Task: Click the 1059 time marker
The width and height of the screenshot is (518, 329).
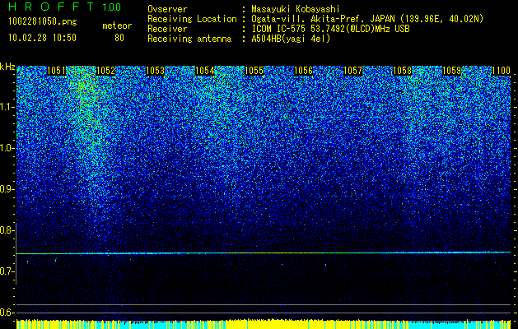Action: pos(451,71)
